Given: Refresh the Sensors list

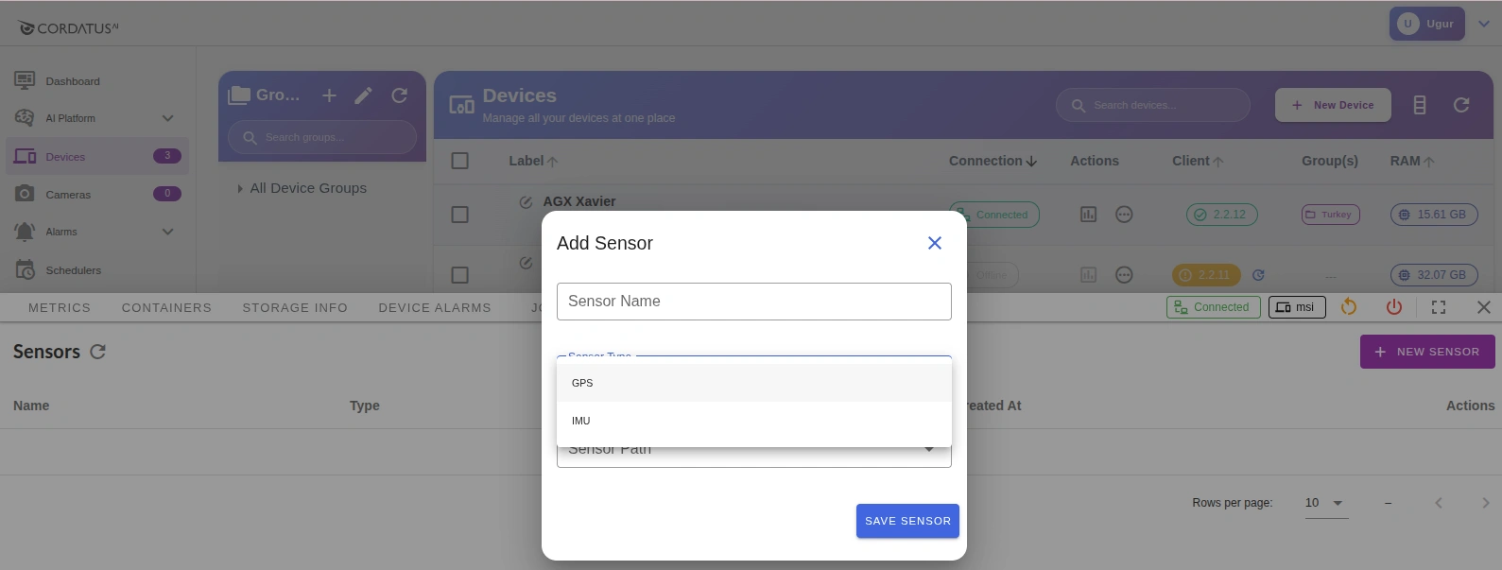Looking at the screenshot, I should pos(97,352).
